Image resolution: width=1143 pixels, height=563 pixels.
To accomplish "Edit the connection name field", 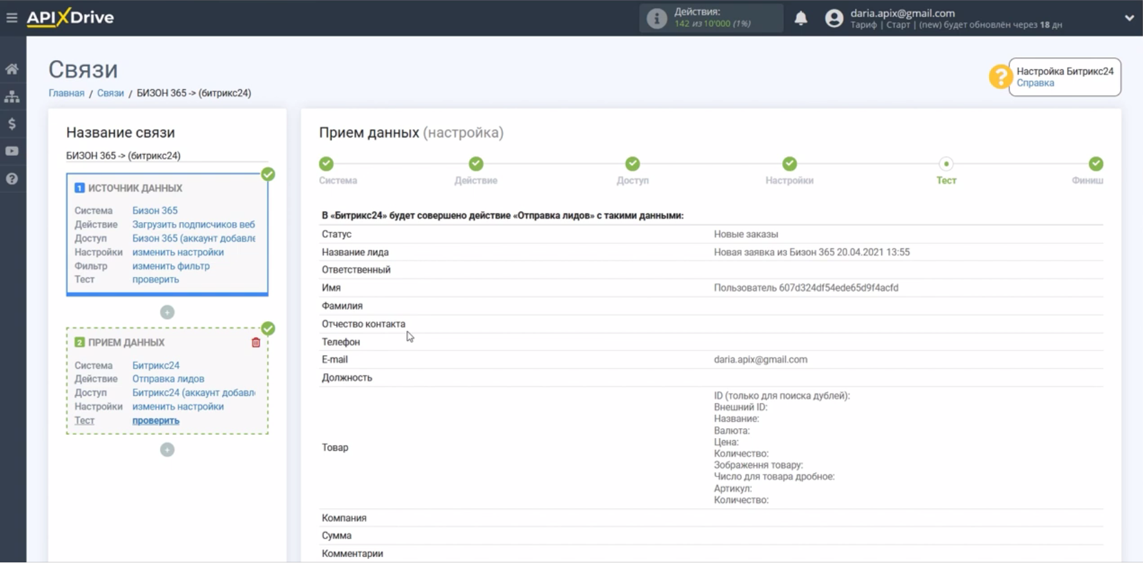I will tap(166, 156).
